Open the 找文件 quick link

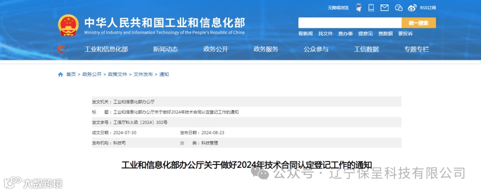click(x=326, y=34)
